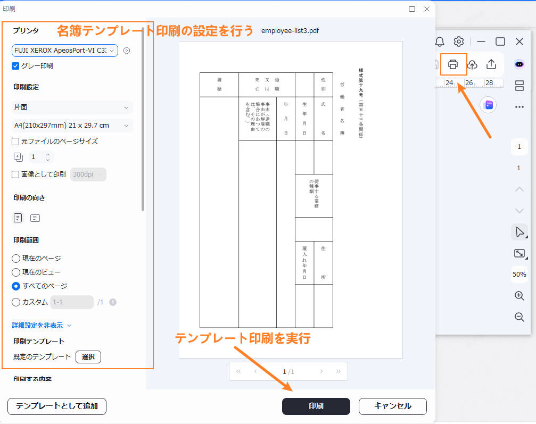
Task: Activate the snapshot capture tool icon
Action: coord(519,253)
